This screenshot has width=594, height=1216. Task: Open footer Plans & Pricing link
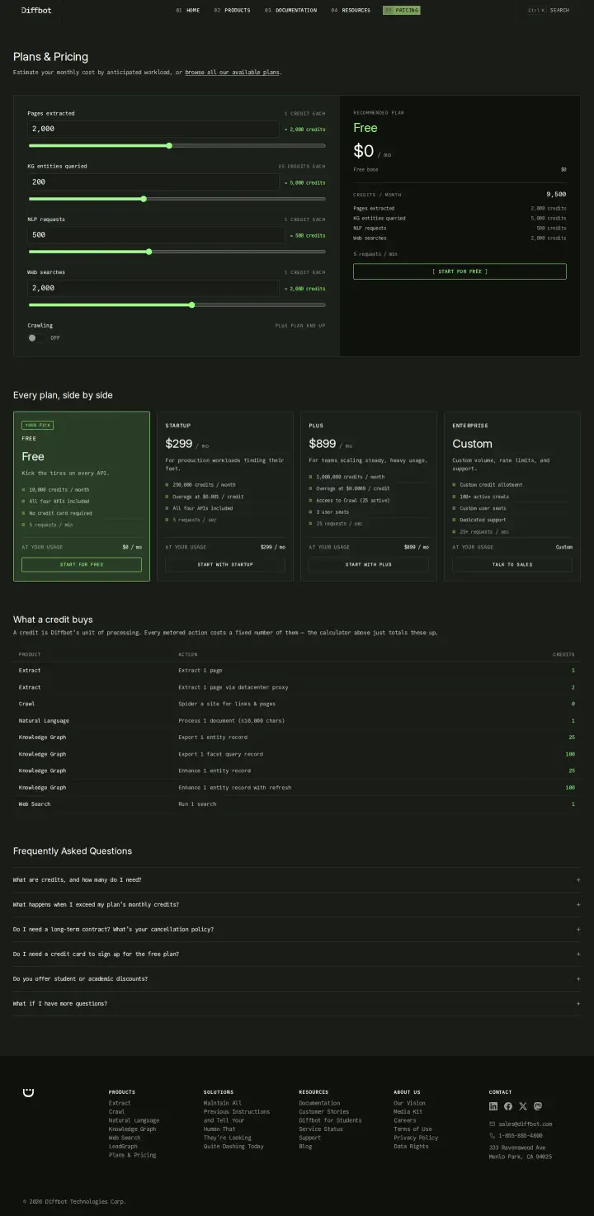pos(132,1155)
